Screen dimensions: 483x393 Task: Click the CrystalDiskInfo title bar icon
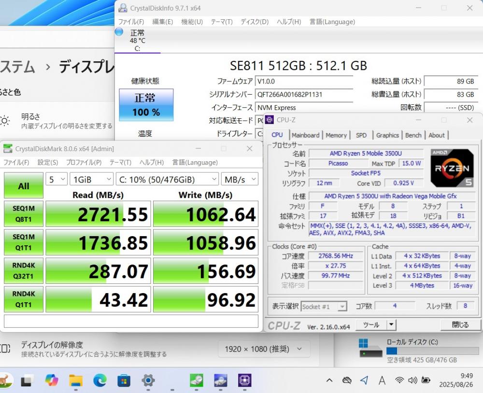coord(123,8)
